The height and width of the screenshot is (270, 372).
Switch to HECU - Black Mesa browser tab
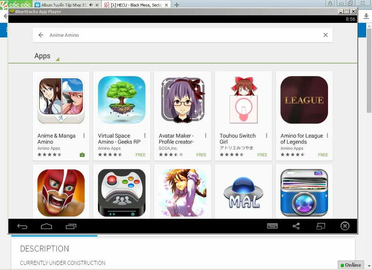[136, 5]
